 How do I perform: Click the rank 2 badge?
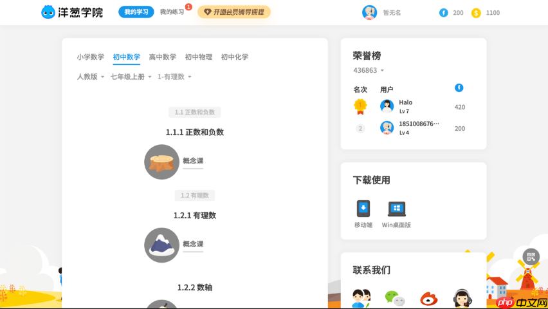pos(360,129)
